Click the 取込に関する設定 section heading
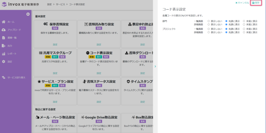Image resolution: width=266 pixels, height=133 pixels. (45, 109)
